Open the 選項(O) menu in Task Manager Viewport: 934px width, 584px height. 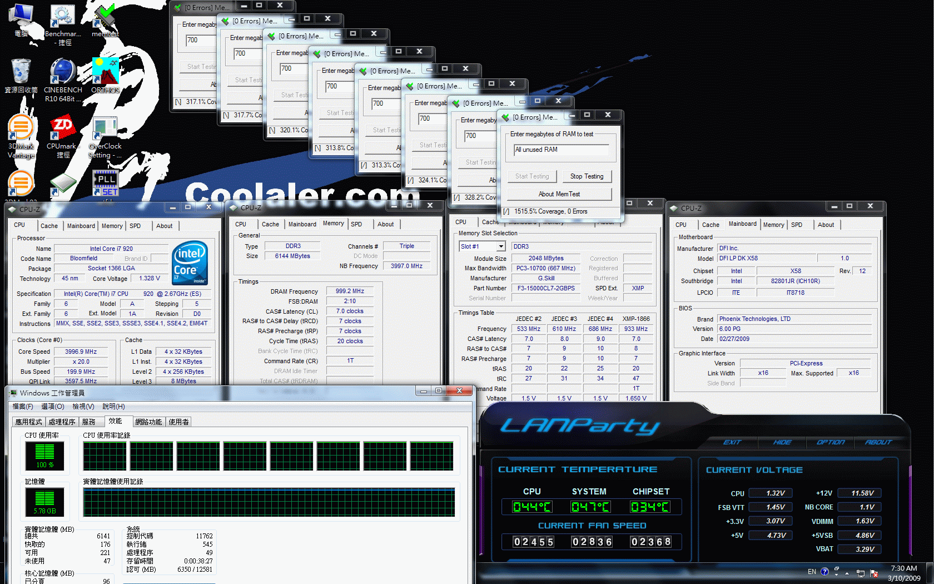53,407
